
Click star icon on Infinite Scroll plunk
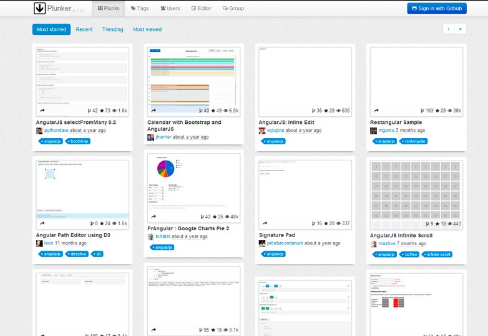[437, 224]
